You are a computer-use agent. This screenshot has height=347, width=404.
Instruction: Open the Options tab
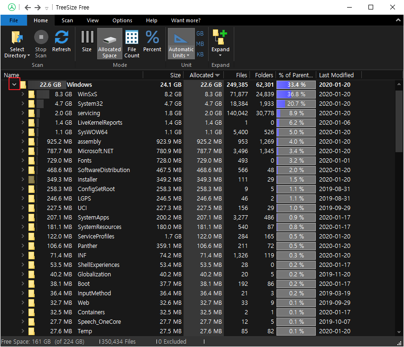(x=122, y=20)
